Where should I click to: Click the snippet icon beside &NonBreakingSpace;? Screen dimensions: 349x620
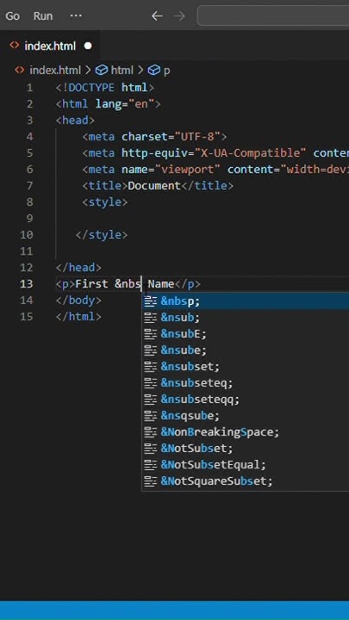[x=151, y=432]
